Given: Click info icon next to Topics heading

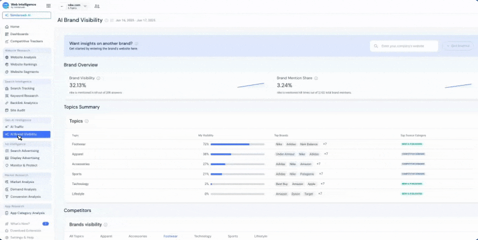Looking at the screenshot, I should click(86, 121).
